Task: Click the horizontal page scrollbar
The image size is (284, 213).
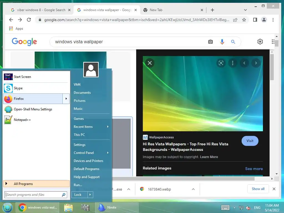Action: click(x=183, y=179)
